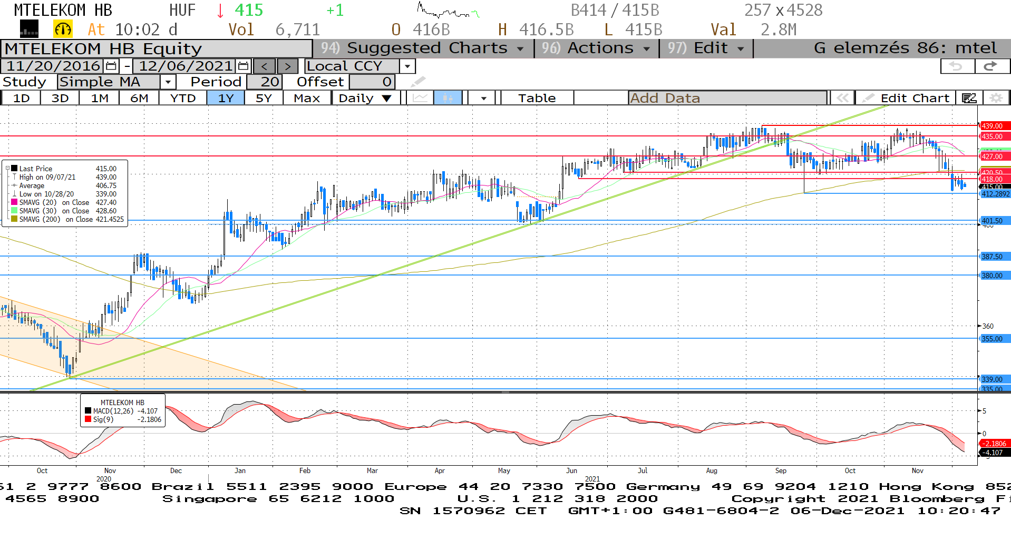Click MTELEKOM HB Equity security field
1011x540 pixels.
pos(157,48)
